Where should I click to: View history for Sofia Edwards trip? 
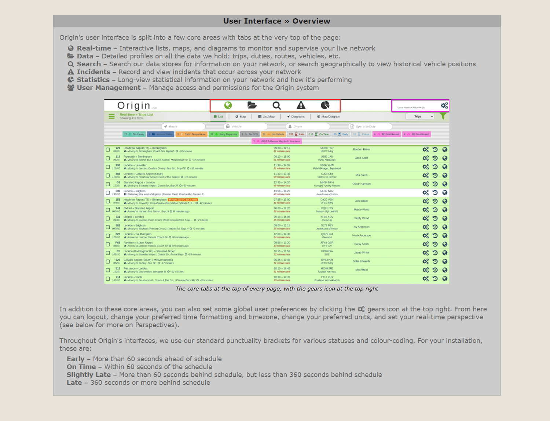(435, 261)
